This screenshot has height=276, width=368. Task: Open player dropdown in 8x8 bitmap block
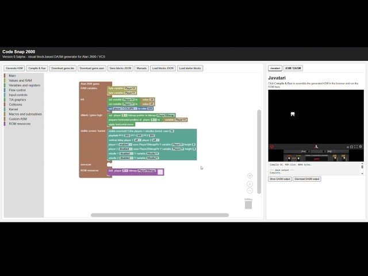pos(125,171)
